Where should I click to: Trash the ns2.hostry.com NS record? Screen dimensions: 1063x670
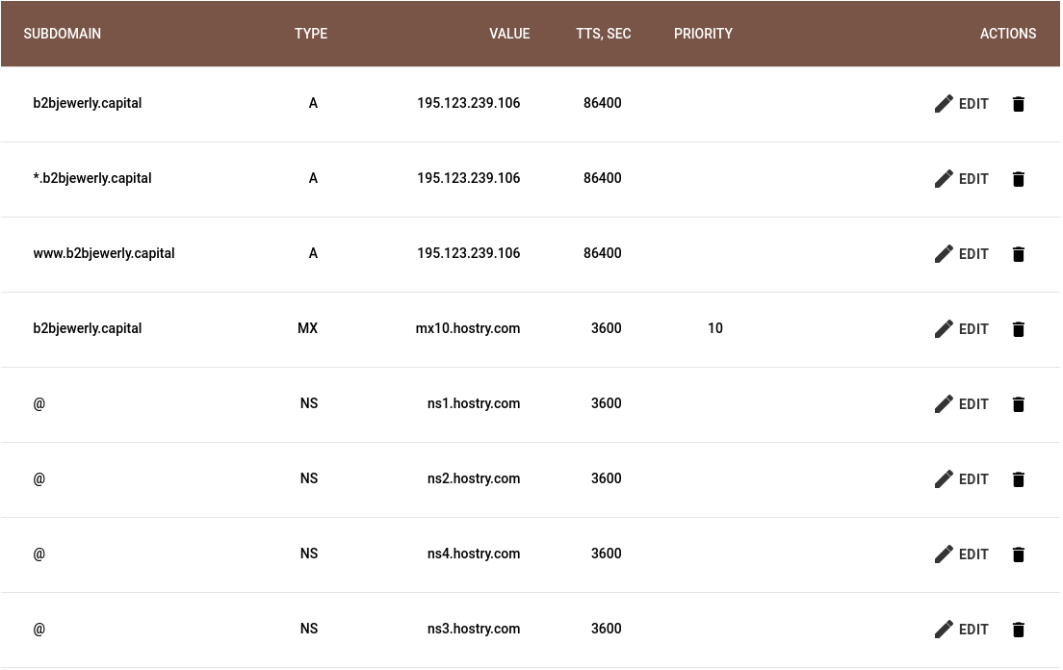click(1019, 479)
